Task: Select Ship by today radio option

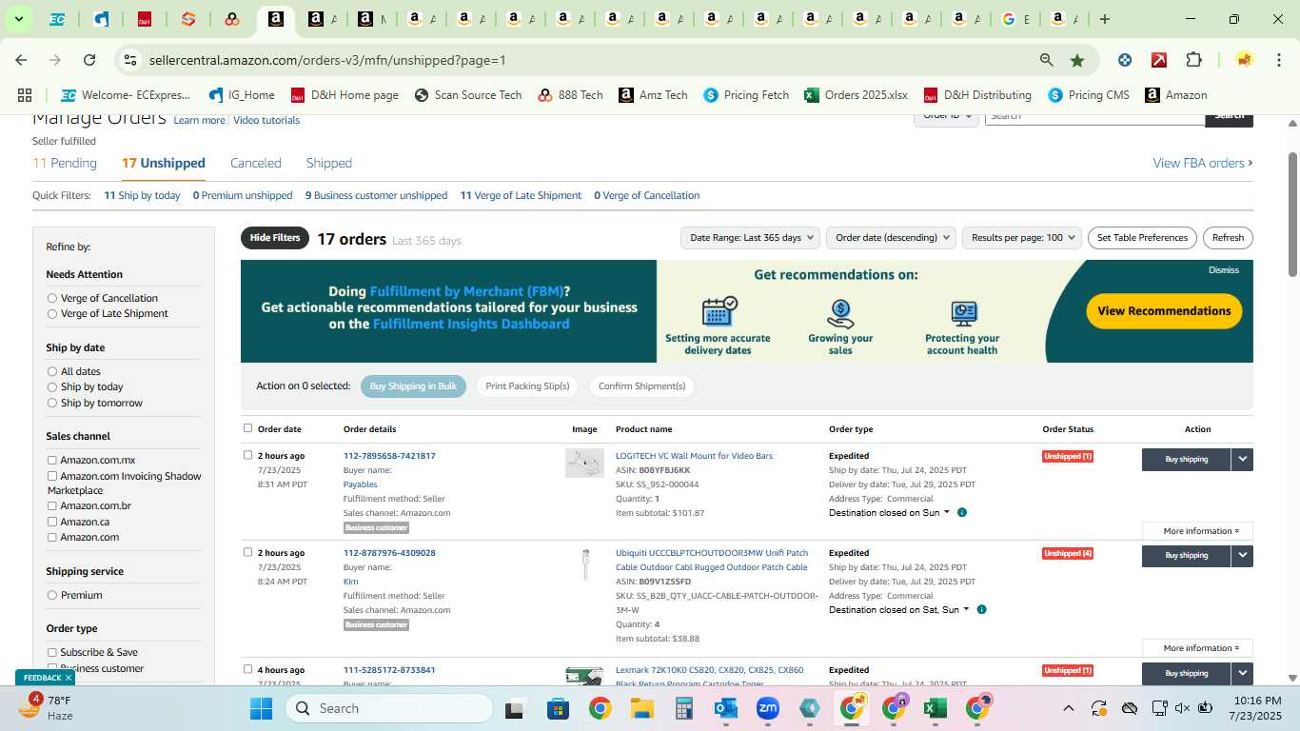Action: click(52, 387)
